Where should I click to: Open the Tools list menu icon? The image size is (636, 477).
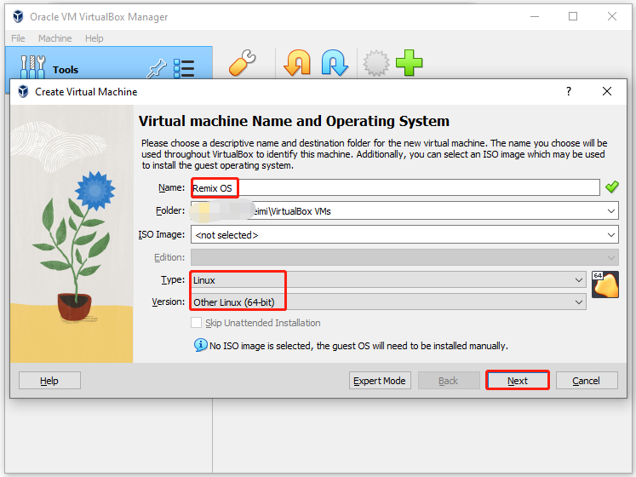(184, 69)
